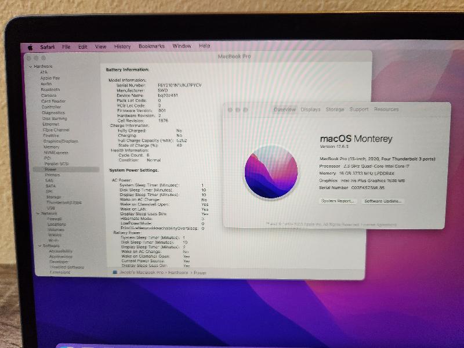Click the macOS Monterey logo image
The height and width of the screenshot is (348, 464).
click(x=271, y=172)
